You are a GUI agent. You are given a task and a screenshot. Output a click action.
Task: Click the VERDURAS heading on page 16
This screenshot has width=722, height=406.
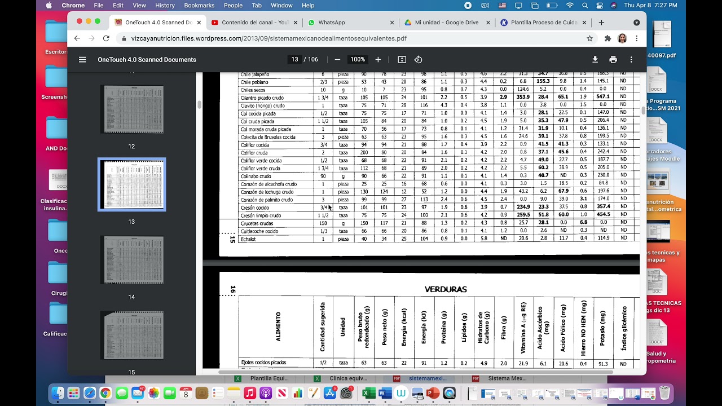coord(446,289)
